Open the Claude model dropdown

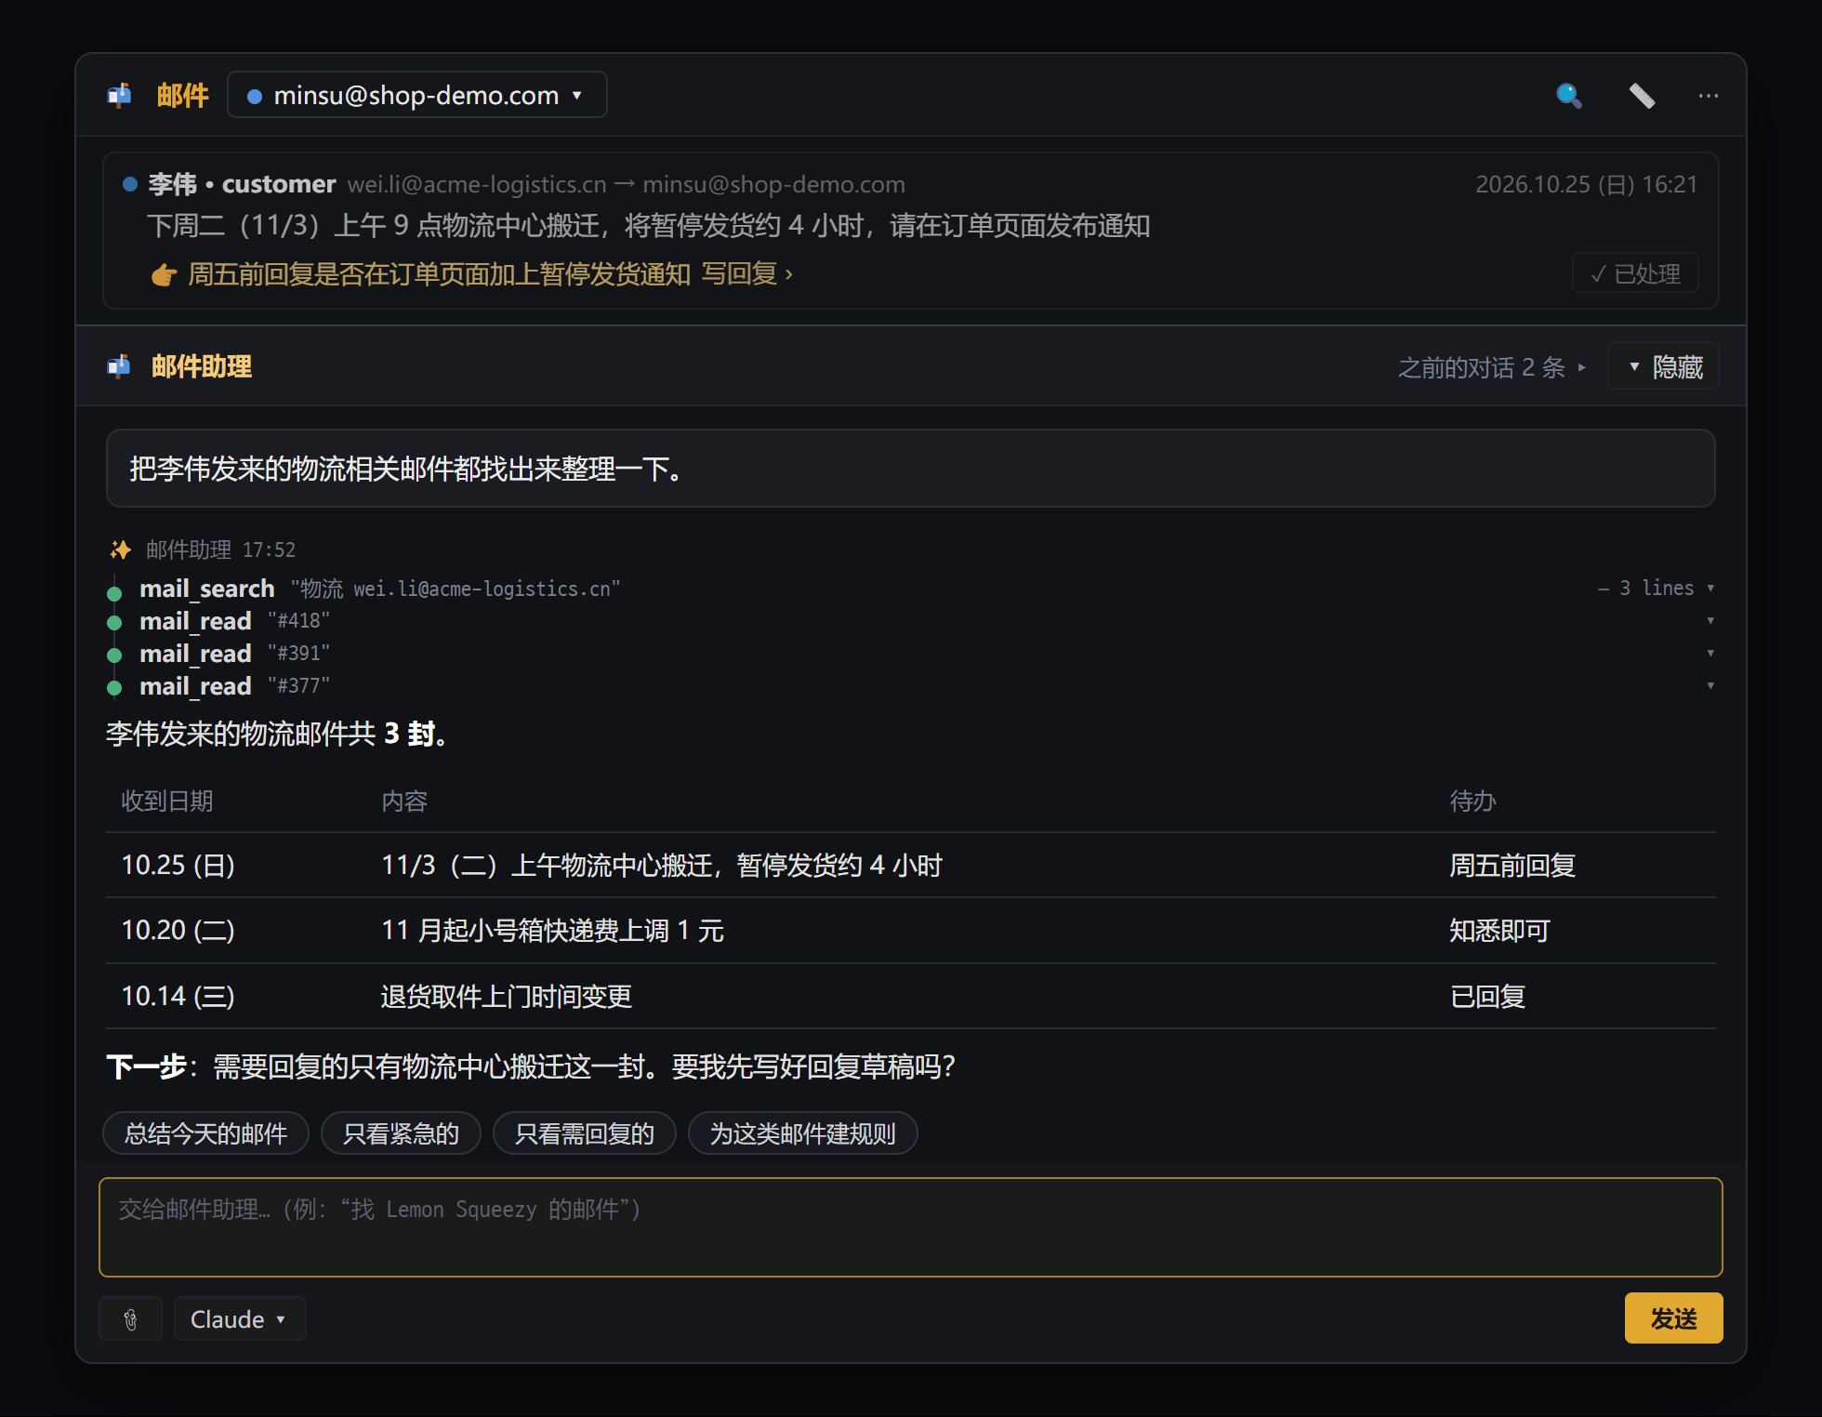click(240, 1319)
